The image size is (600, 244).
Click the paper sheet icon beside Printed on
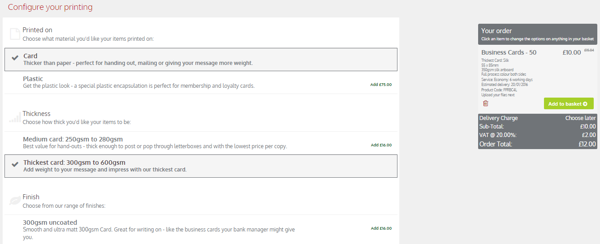click(x=15, y=34)
